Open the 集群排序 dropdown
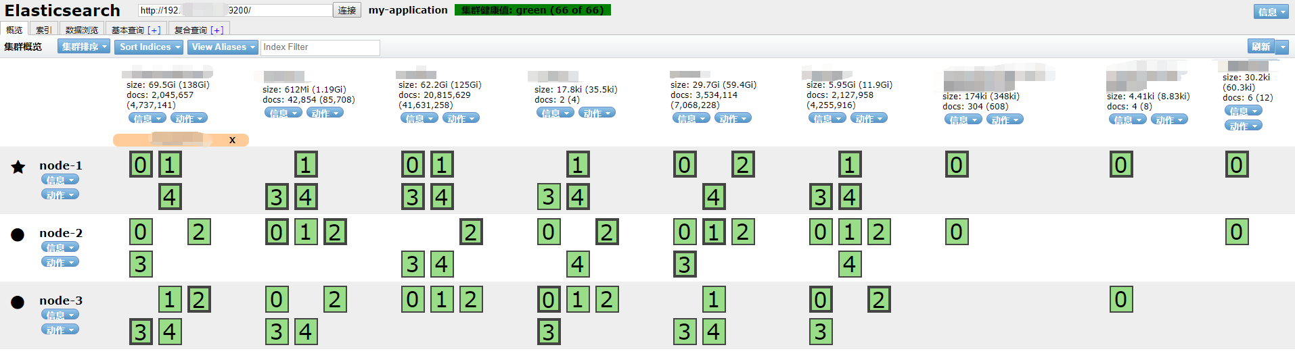 (x=84, y=47)
